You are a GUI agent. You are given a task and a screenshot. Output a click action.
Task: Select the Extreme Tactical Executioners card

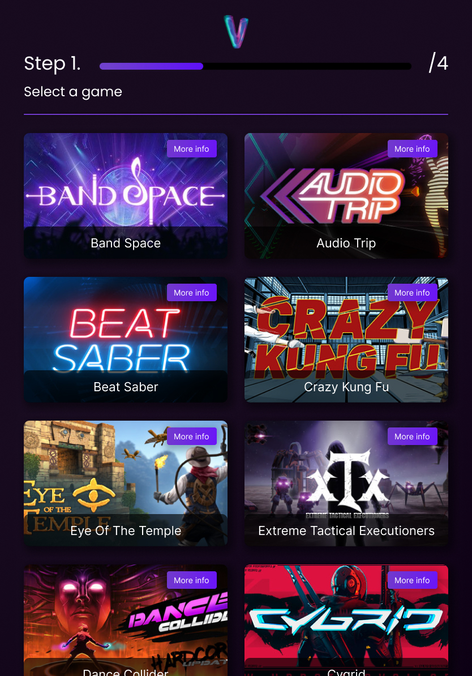pyautogui.click(x=346, y=484)
